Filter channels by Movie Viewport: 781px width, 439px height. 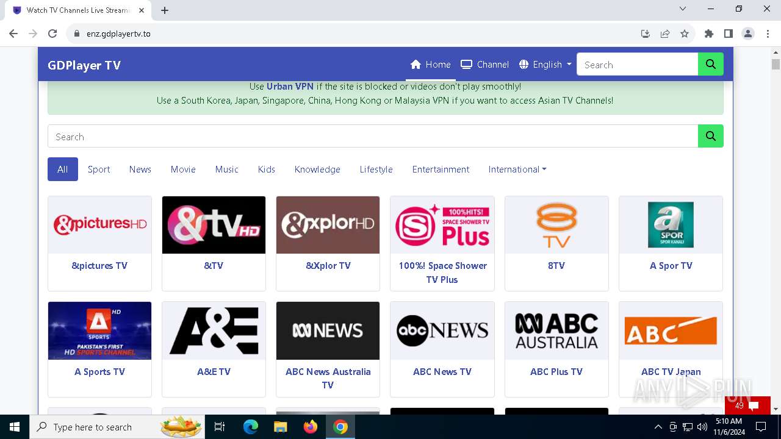[x=183, y=169]
